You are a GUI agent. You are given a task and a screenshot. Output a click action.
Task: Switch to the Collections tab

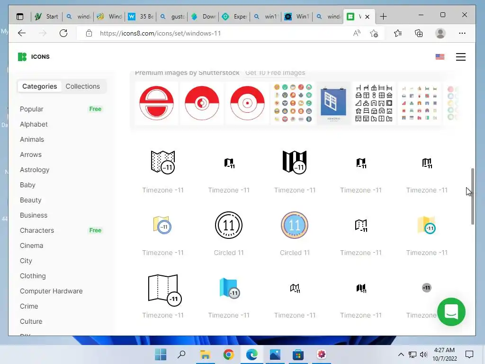click(82, 86)
